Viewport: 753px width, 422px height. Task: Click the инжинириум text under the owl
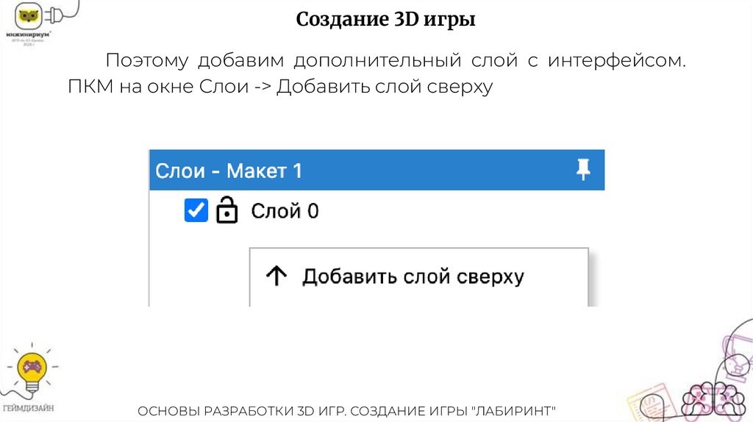[x=29, y=34]
